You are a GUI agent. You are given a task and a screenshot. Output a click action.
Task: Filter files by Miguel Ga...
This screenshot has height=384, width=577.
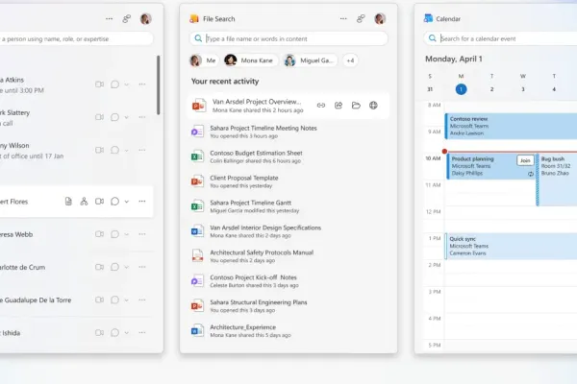pos(311,60)
